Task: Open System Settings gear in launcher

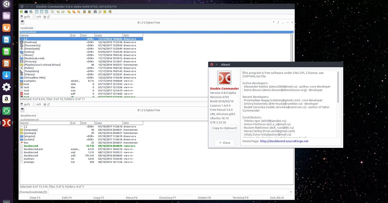Action: point(6,87)
